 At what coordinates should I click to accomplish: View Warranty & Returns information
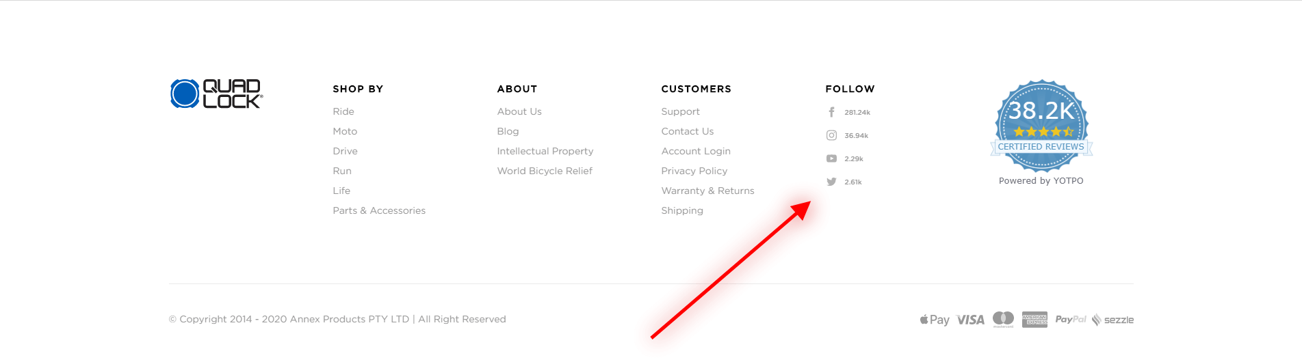pyautogui.click(x=707, y=191)
